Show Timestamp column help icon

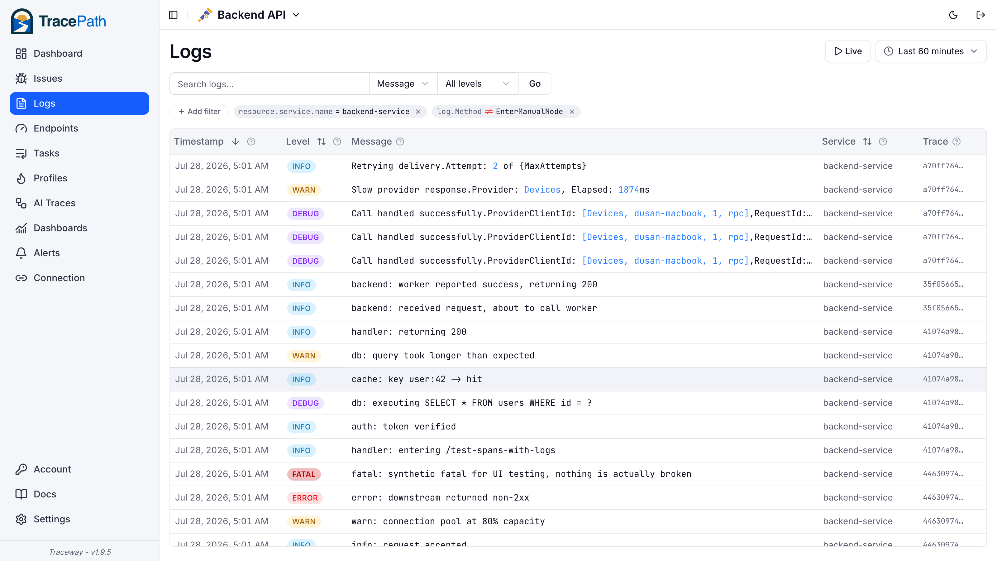coord(251,142)
